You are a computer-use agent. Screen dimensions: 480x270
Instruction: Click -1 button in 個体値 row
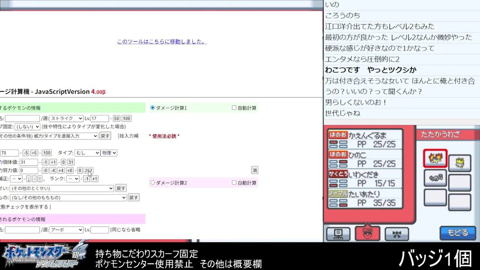(x=45, y=162)
